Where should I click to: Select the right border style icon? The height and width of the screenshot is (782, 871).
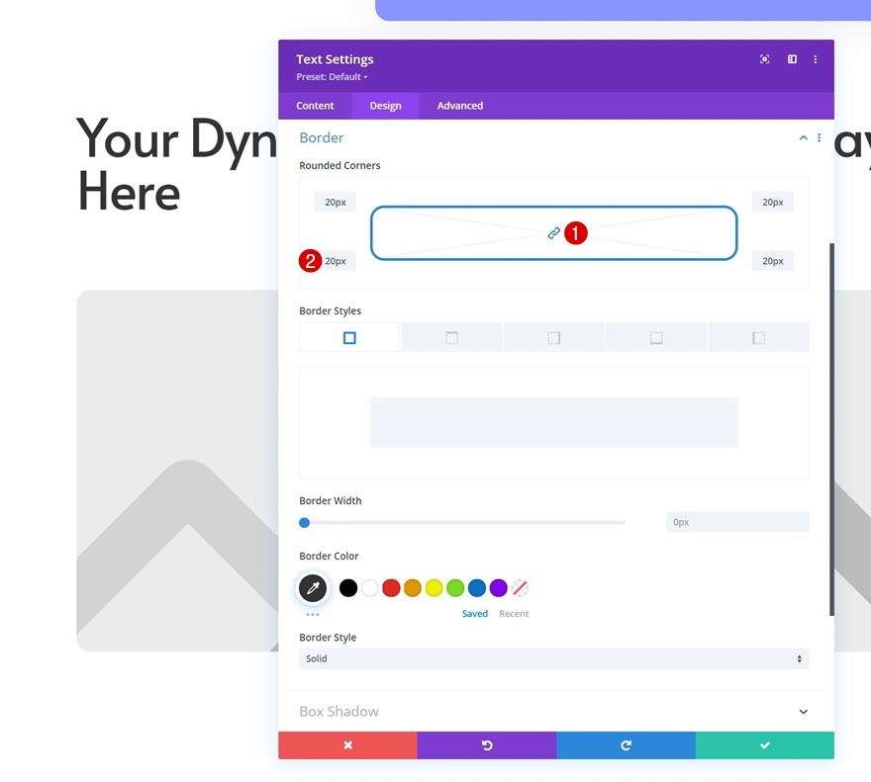(x=554, y=337)
